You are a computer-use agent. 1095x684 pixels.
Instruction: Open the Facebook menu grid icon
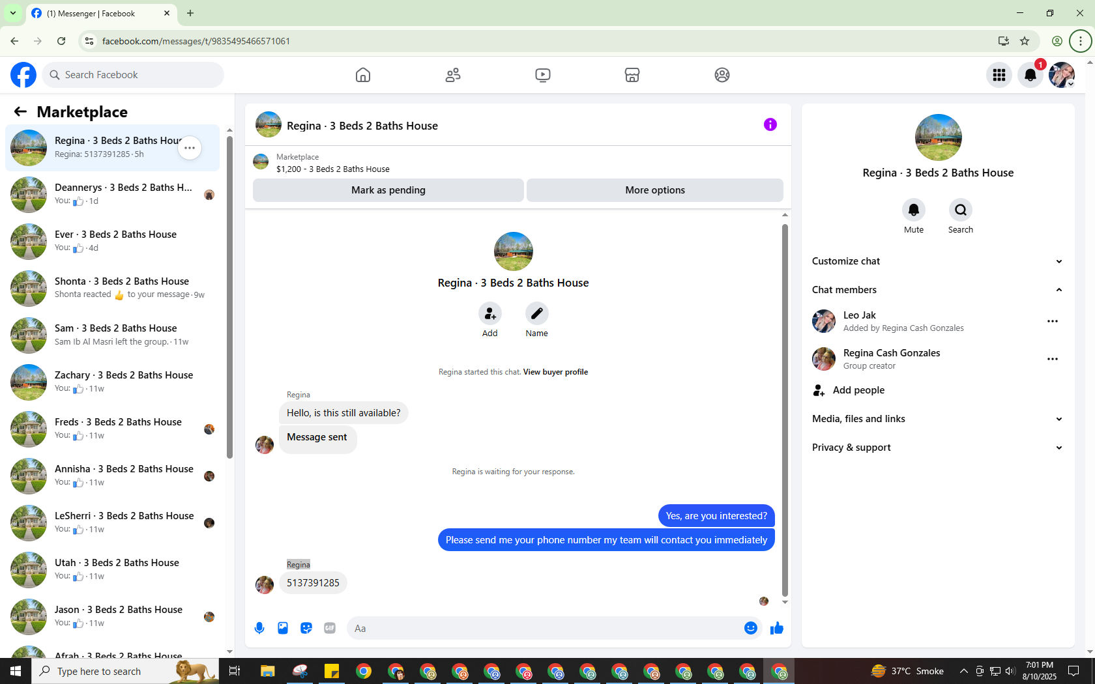[x=999, y=75]
